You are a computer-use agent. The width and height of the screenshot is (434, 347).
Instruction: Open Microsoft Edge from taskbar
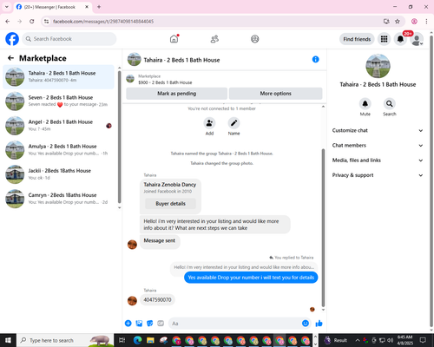pos(137,340)
